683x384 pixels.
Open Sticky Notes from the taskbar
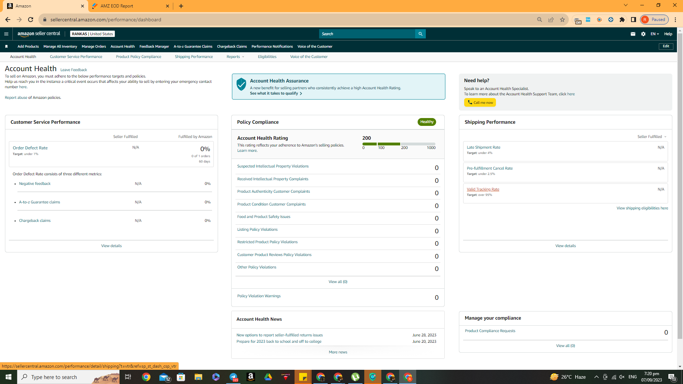(x=303, y=377)
